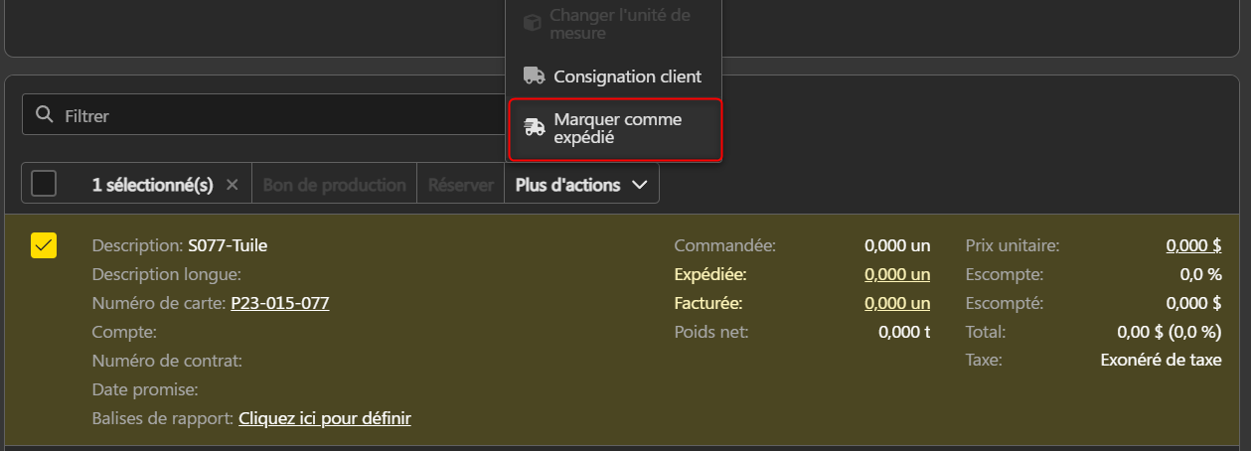The height and width of the screenshot is (451, 1251).
Task: Click the Prix unitaire 0,000 $ link
Action: 1193,245
